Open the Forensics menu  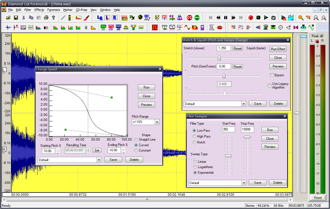[53, 10]
